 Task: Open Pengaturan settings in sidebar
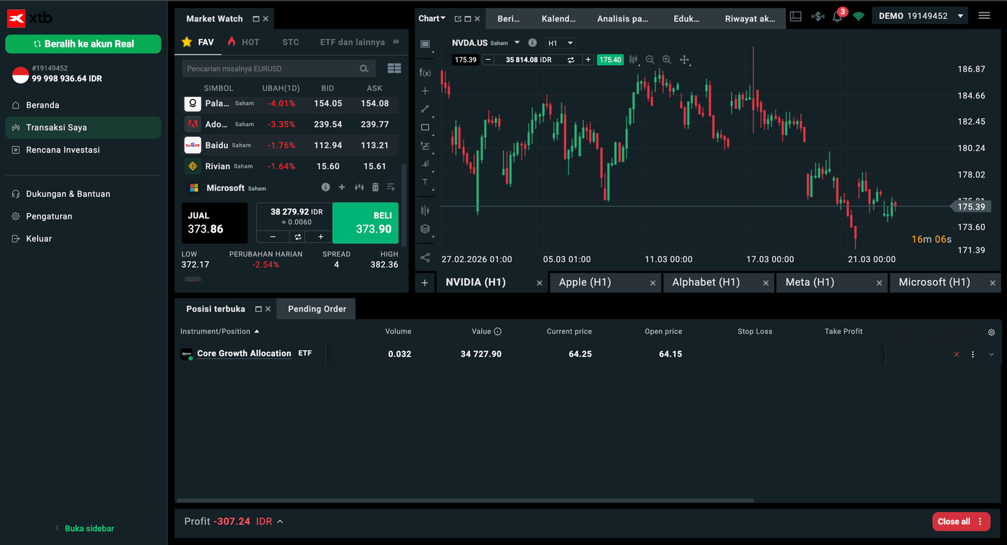click(49, 216)
